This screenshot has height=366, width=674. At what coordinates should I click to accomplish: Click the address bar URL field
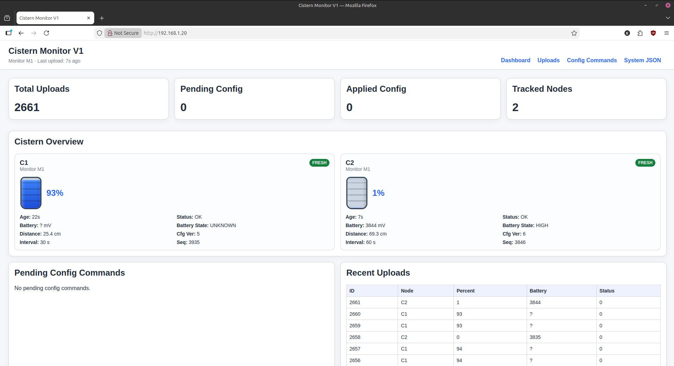[316, 33]
